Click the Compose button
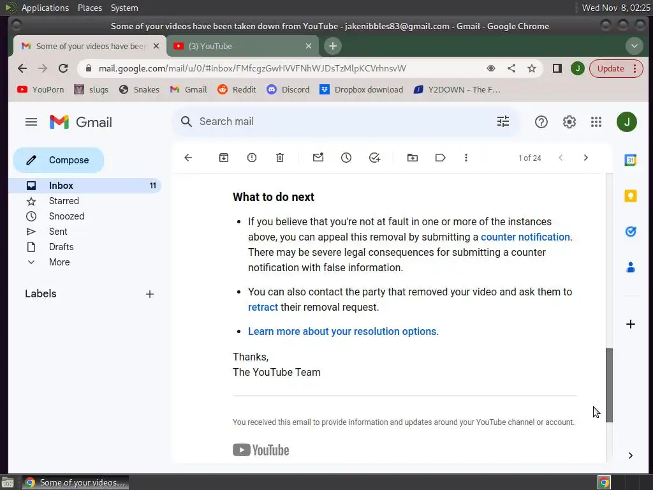 coord(59,160)
